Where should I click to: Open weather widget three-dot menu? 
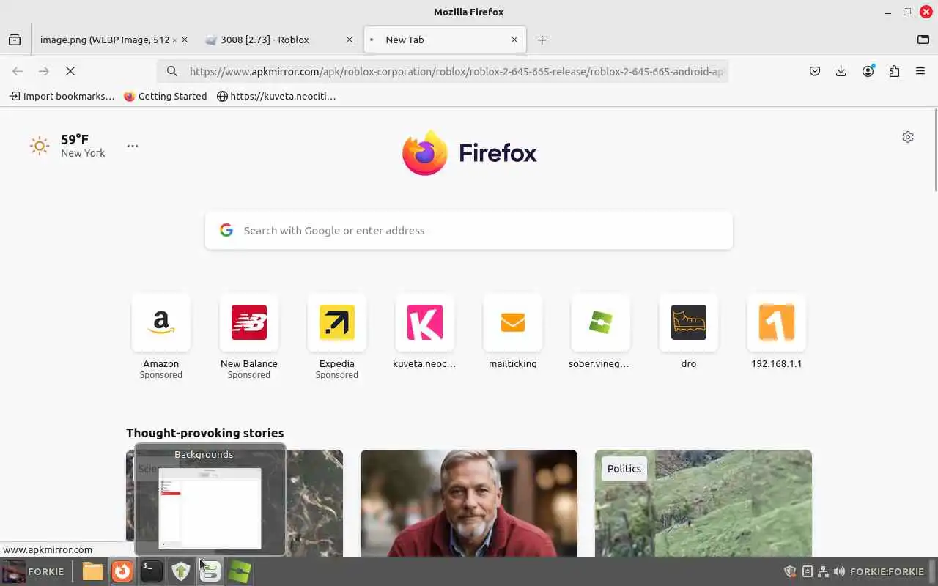133,146
